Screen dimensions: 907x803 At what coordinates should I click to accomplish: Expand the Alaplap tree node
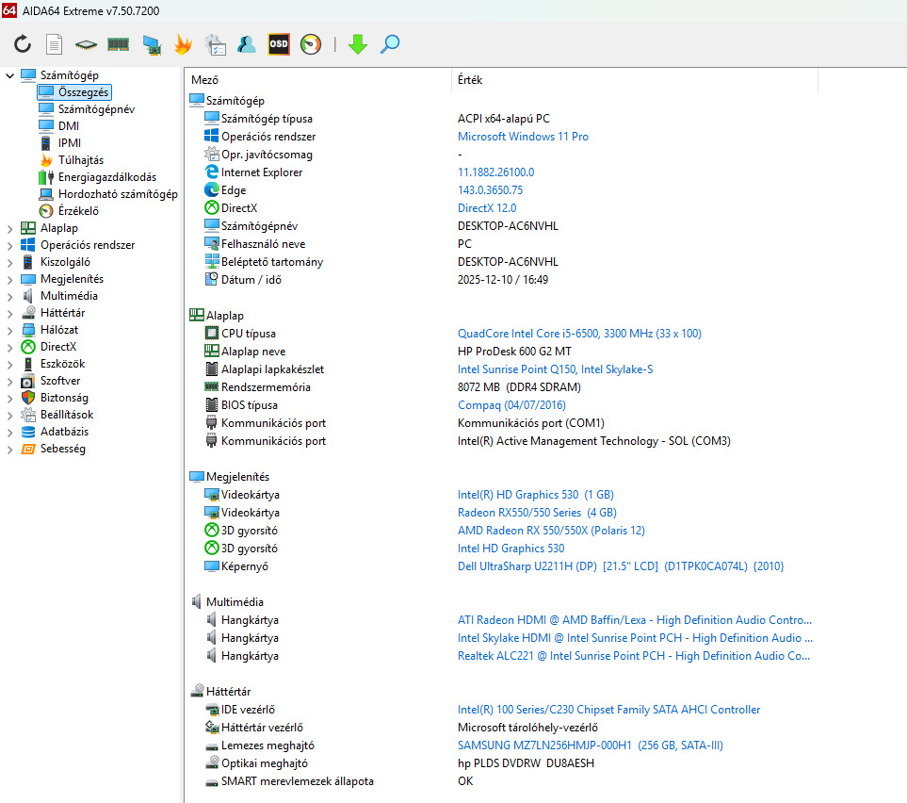(9, 228)
